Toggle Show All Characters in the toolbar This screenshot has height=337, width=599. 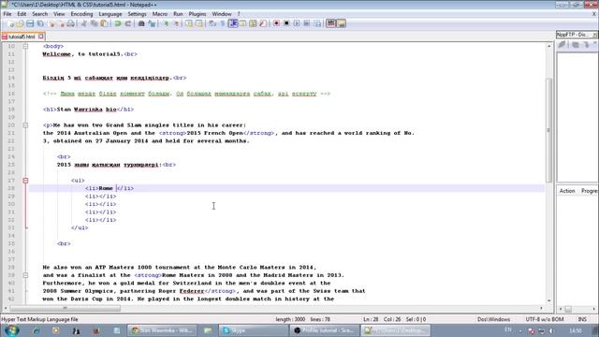coord(223,23)
